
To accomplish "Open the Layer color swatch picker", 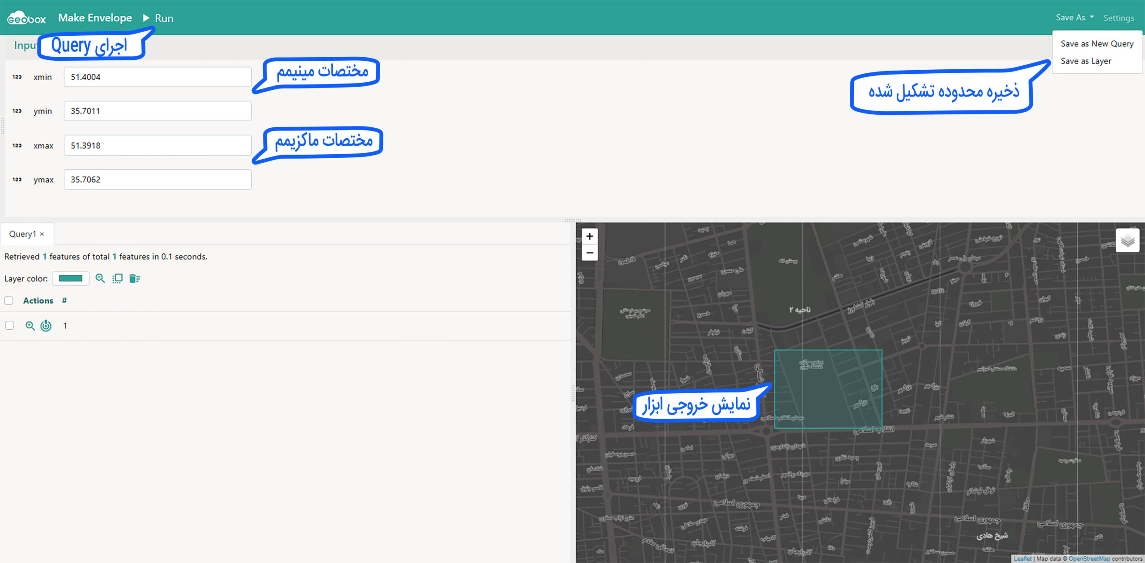I will [71, 278].
